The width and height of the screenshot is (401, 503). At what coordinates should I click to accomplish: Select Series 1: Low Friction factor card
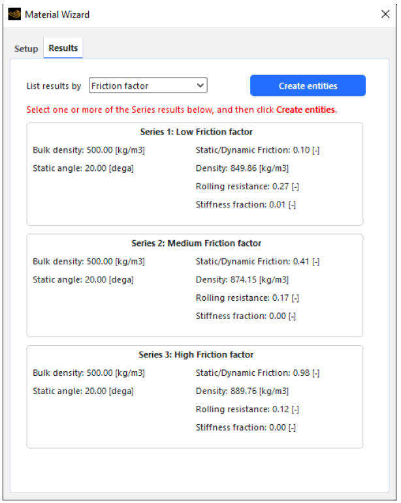point(195,174)
